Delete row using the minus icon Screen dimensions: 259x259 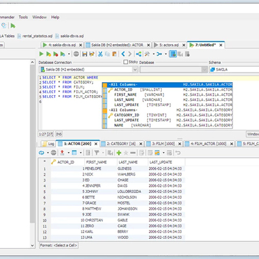[x=133, y=153]
